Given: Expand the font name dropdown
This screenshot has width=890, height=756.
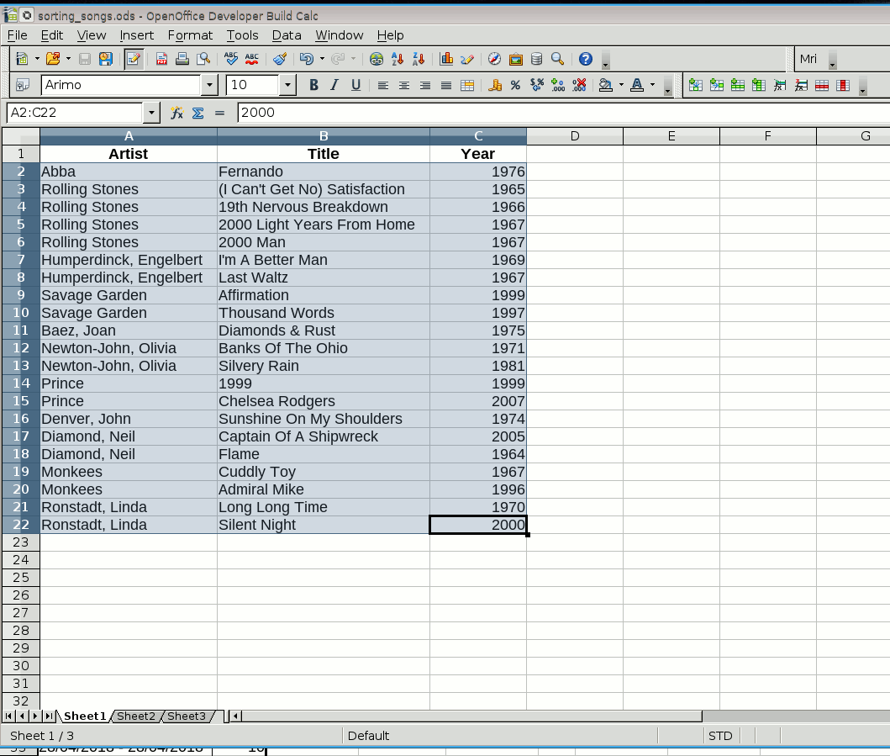Looking at the screenshot, I should [209, 85].
